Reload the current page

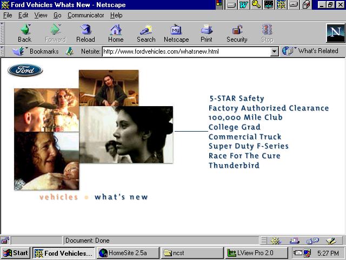coord(85,33)
